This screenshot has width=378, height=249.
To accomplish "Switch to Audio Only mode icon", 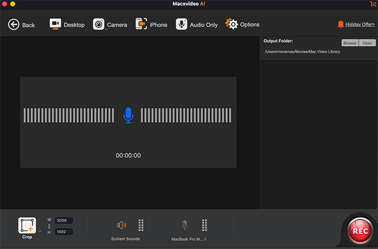I will coord(181,24).
